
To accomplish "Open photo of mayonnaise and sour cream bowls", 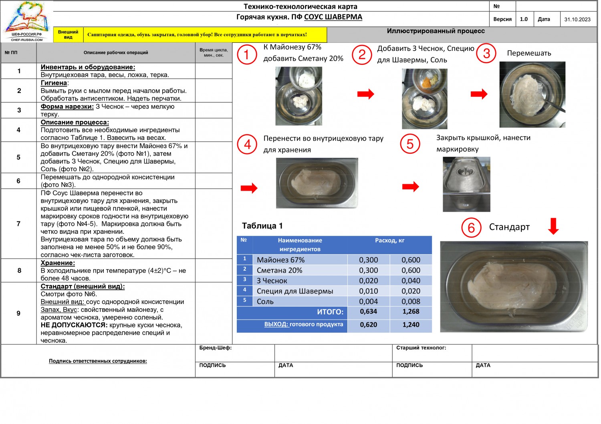I will click(299, 96).
